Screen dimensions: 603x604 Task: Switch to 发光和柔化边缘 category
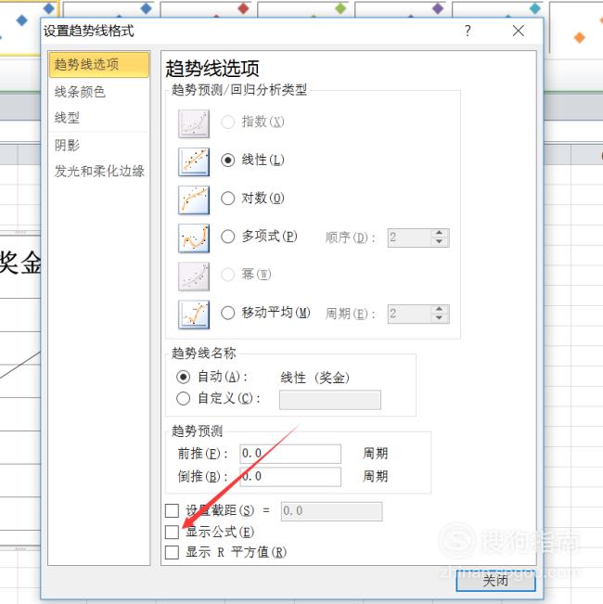[x=99, y=171]
